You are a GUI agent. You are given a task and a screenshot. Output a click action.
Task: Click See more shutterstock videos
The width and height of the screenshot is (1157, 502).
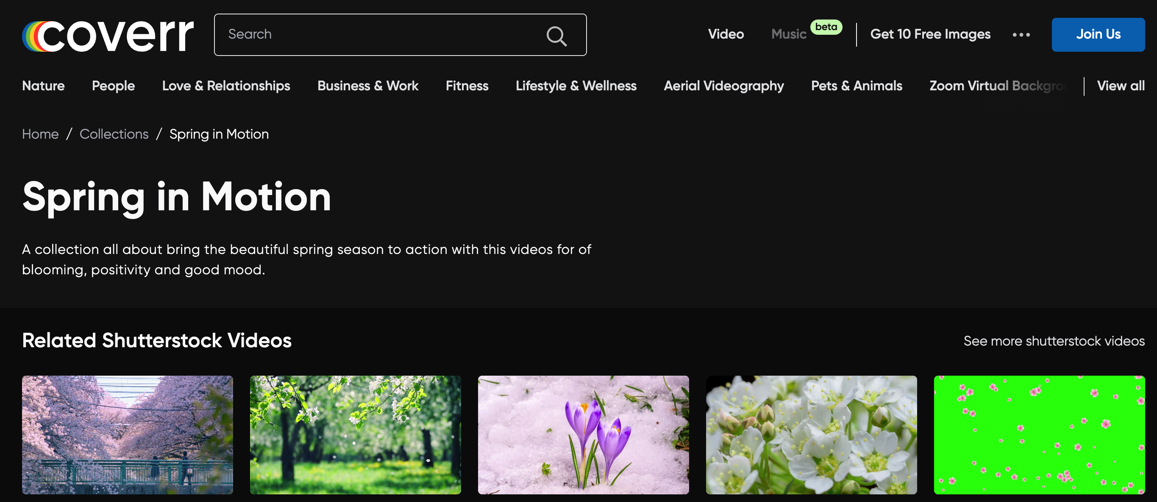point(1054,341)
